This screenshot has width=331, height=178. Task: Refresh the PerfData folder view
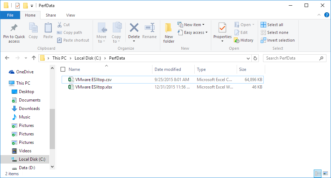click(255, 58)
